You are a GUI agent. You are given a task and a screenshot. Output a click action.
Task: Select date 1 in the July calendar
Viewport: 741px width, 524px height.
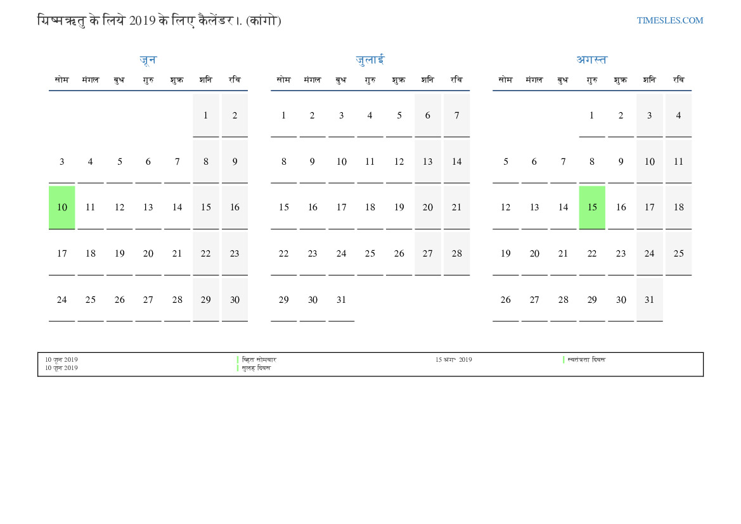point(283,115)
